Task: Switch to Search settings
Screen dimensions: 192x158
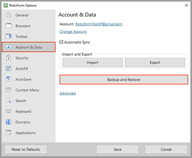Action: coord(28,101)
